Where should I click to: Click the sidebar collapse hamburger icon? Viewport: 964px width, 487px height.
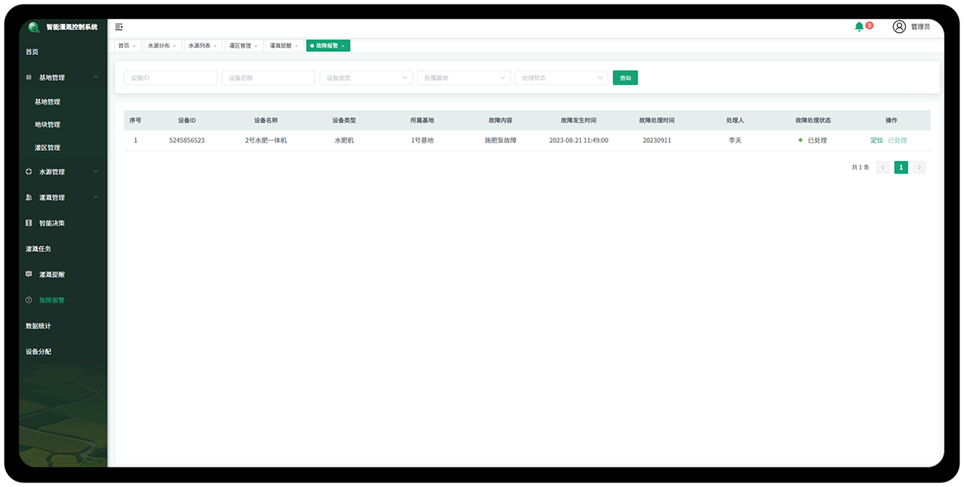(119, 27)
